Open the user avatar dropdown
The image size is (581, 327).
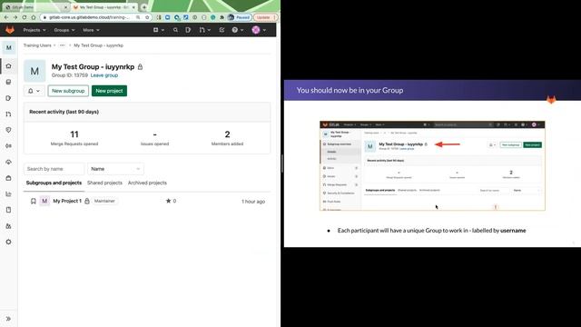[259, 30]
